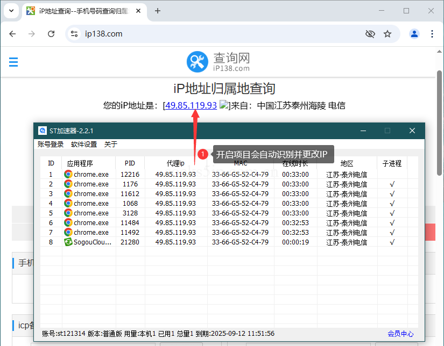Click the browser refresh icon
The height and width of the screenshot is (346, 444).
pyautogui.click(x=51, y=33)
